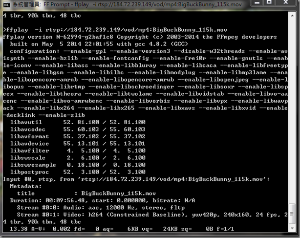
Task: Click the Duration: 00:09:56.48 line
Action: coord(103,200)
